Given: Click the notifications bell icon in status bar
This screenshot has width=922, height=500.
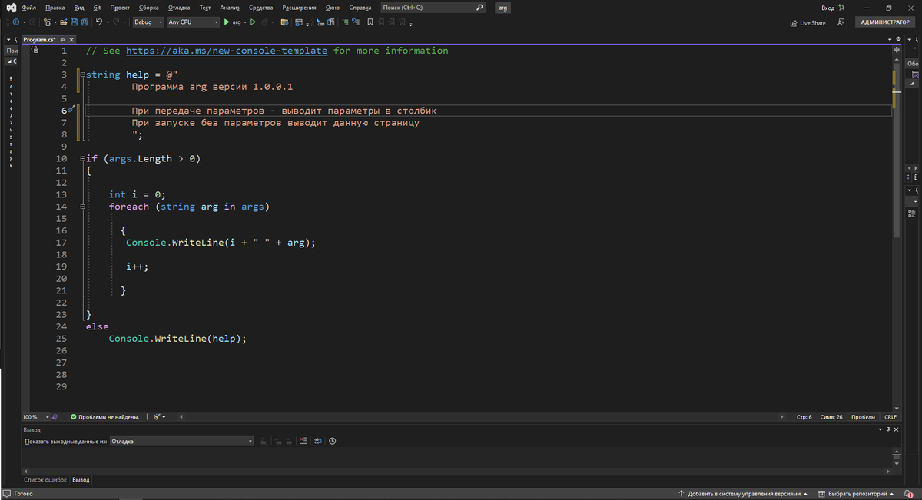Looking at the screenshot, I should coord(909,494).
